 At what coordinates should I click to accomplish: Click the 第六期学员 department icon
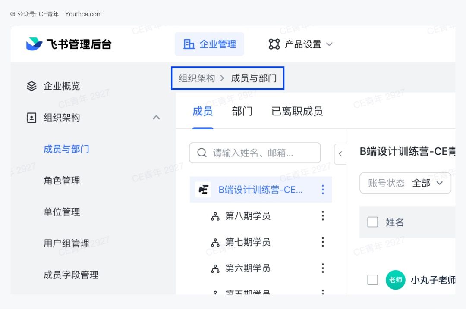point(215,268)
